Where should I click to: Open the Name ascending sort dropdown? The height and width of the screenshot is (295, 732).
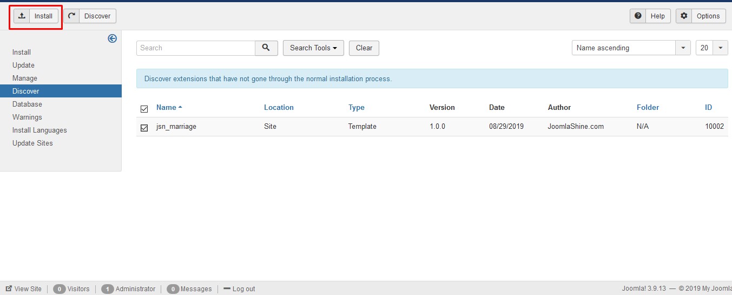click(631, 48)
